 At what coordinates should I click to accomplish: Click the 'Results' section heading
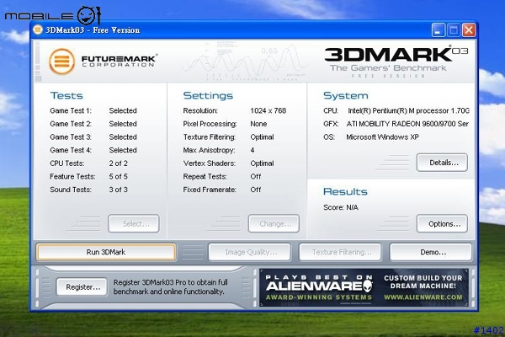[x=345, y=191]
